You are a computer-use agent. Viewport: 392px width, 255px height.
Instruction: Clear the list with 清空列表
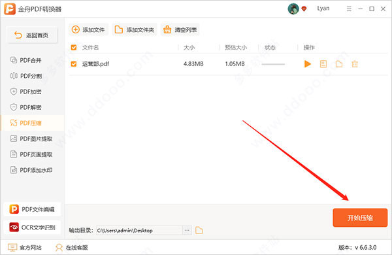point(180,30)
